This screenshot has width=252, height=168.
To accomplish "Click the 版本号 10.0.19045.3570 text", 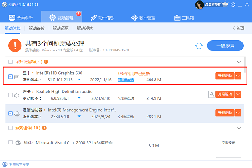I will [109, 50].
